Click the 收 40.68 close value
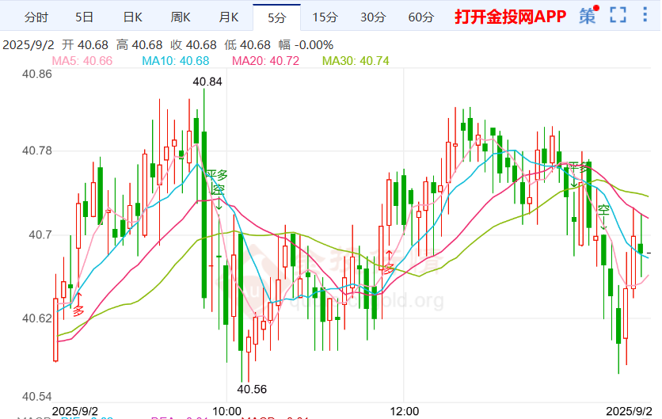Viewport: 662px width, 419px height. click(x=193, y=45)
